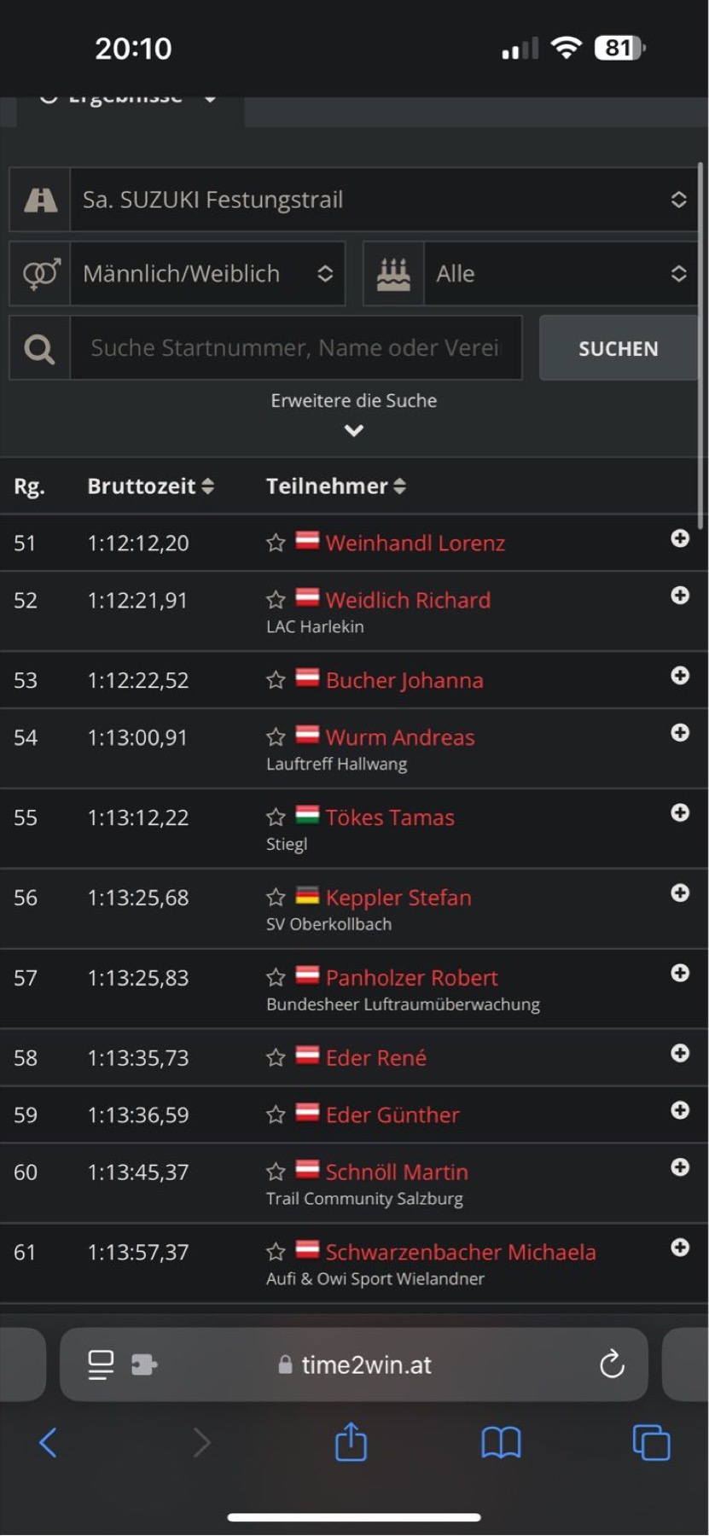Tap the plus icon for Weinhandl Lorenz

pyautogui.click(x=680, y=538)
